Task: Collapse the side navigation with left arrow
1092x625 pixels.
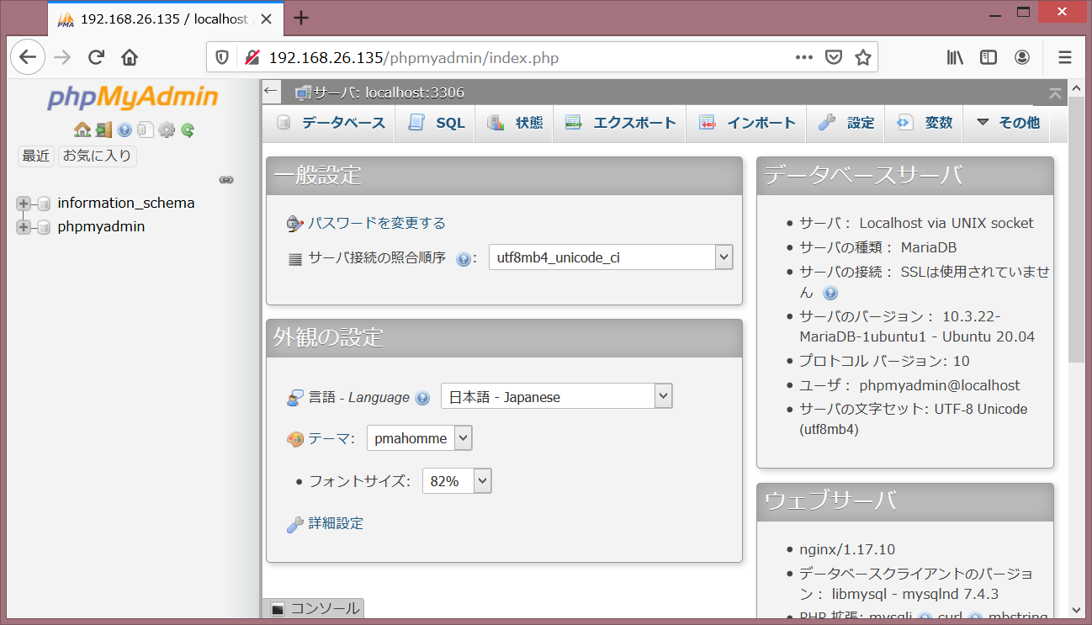Action: 270,90
